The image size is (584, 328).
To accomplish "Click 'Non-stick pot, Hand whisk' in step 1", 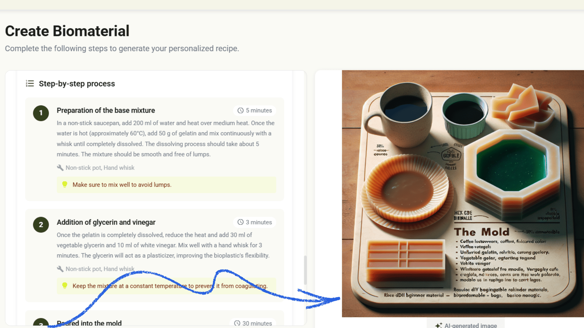I will 100,168.
